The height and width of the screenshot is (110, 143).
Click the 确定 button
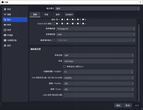pos(118,105)
